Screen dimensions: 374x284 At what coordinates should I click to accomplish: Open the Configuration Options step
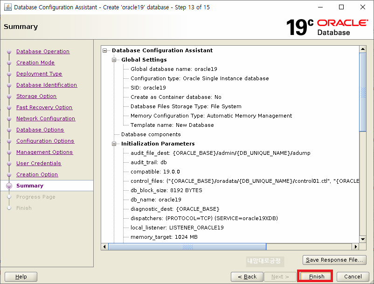coord(45,141)
